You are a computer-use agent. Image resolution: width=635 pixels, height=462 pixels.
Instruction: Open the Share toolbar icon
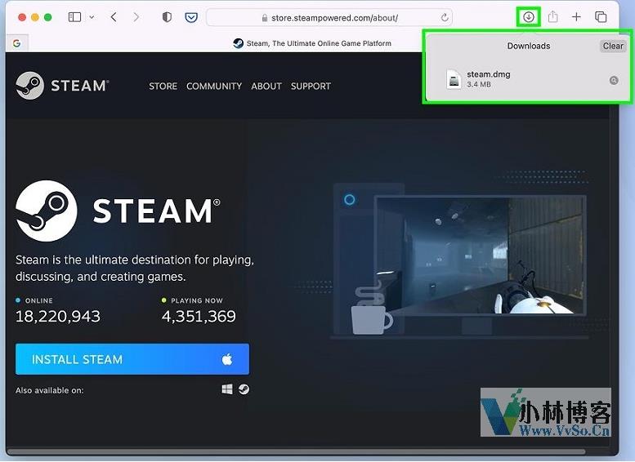pyautogui.click(x=552, y=17)
